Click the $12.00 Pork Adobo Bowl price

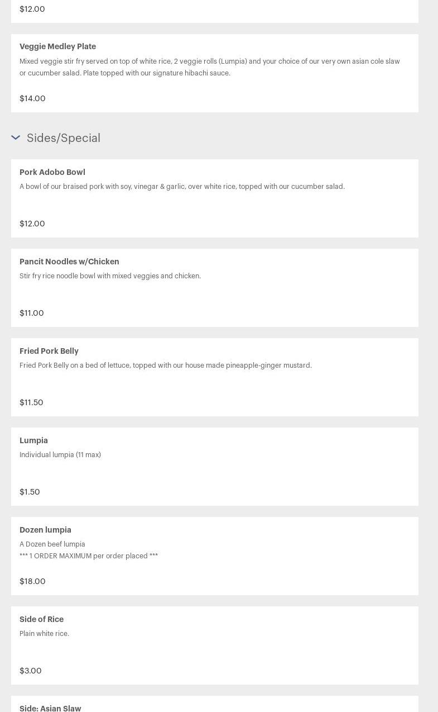click(32, 224)
